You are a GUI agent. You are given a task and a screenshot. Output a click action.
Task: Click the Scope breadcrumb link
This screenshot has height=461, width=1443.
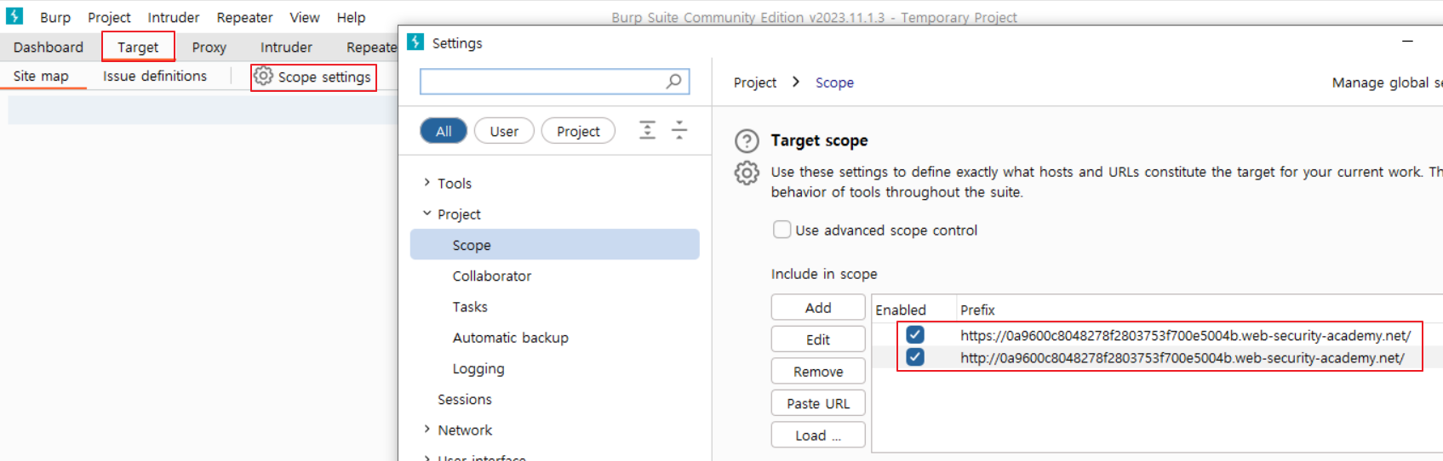pyautogui.click(x=834, y=83)
